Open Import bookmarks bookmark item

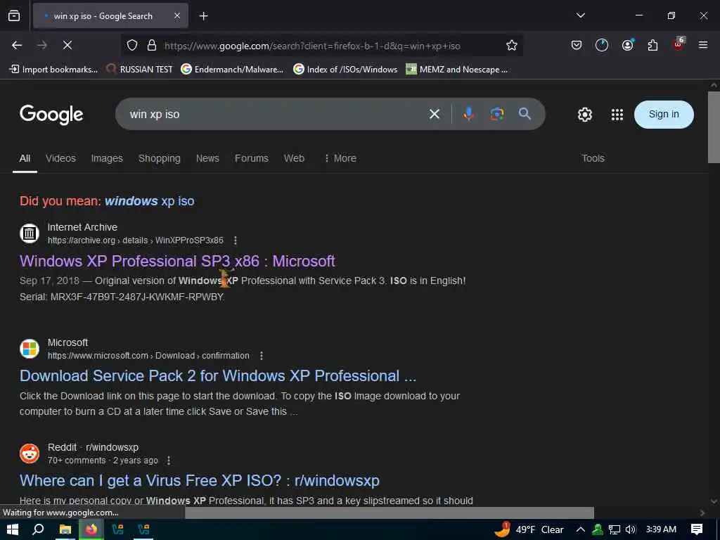pos(53,70)
